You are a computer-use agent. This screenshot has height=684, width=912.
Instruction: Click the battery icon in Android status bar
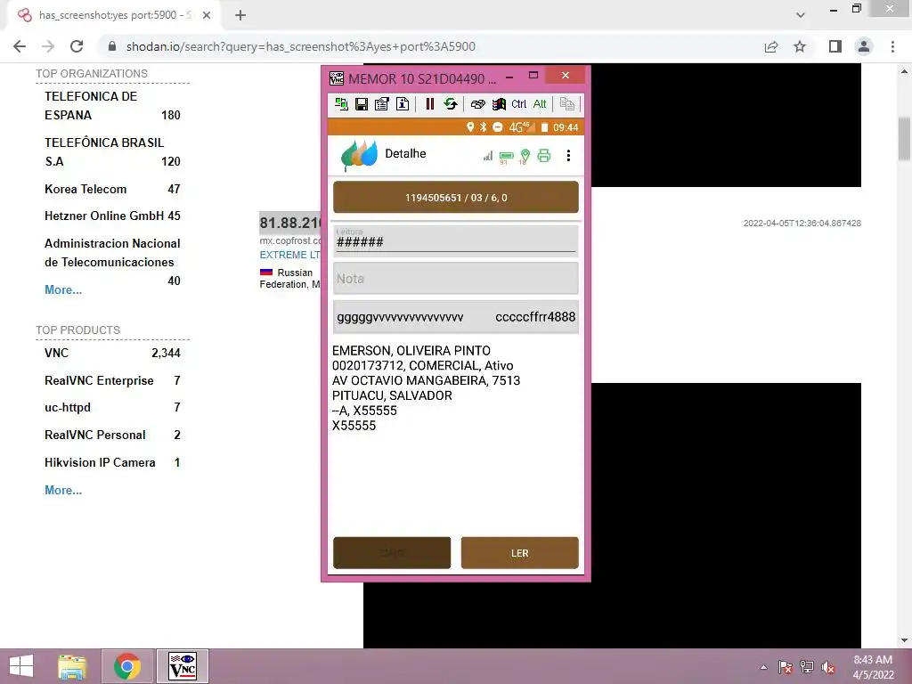coord(544,126)
